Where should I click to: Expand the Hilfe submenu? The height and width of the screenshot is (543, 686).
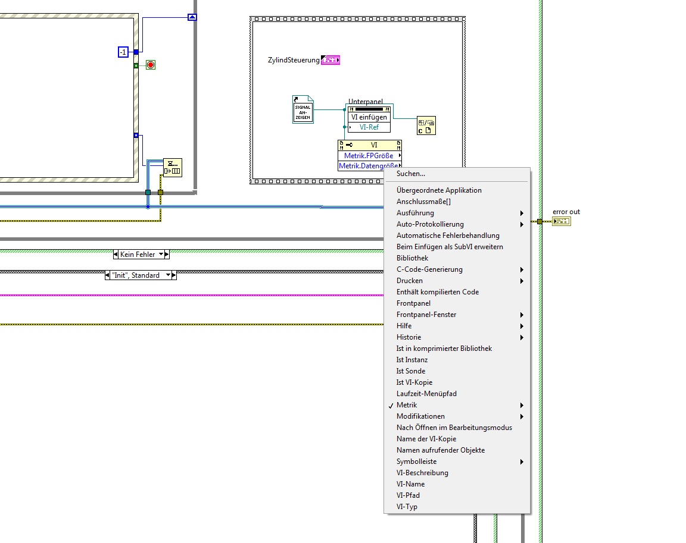point(457,326)
